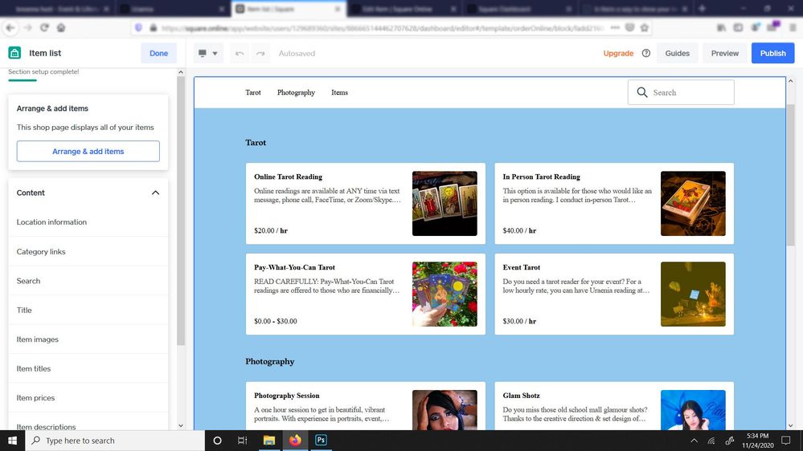Open the Location information settings row
This screenshot has height=451, width=803.
click(x=51, y=222)
